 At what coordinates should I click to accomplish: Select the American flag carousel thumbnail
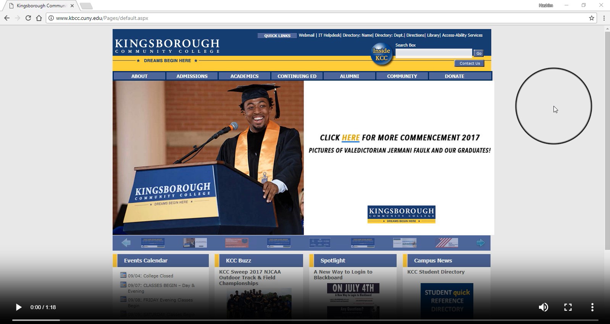coord(447,243)
